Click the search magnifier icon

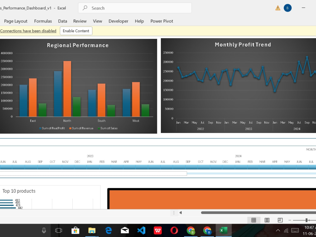[85, 8]
